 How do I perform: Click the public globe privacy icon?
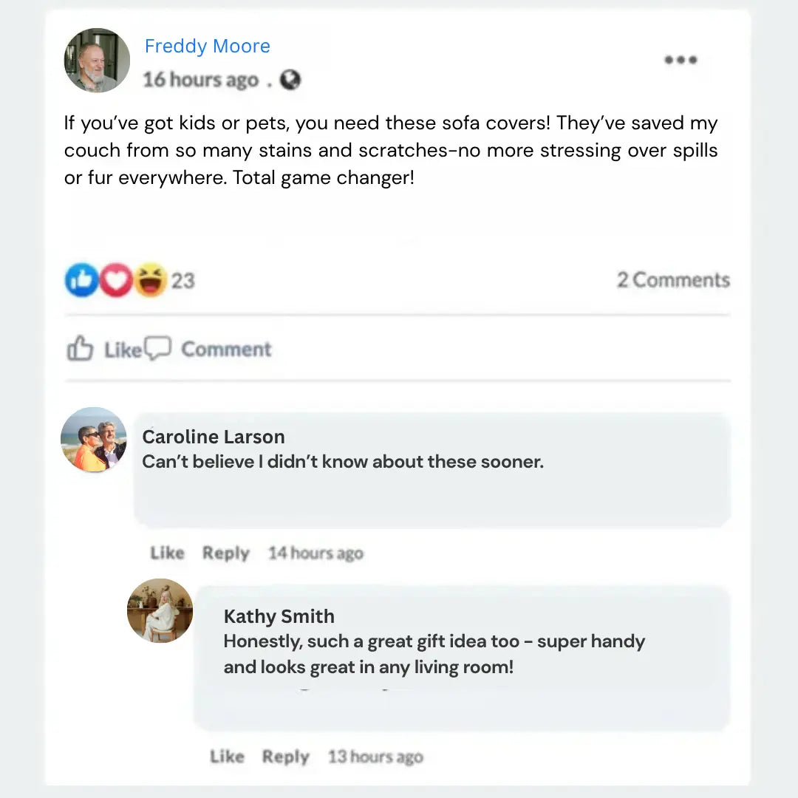[290, 80]
